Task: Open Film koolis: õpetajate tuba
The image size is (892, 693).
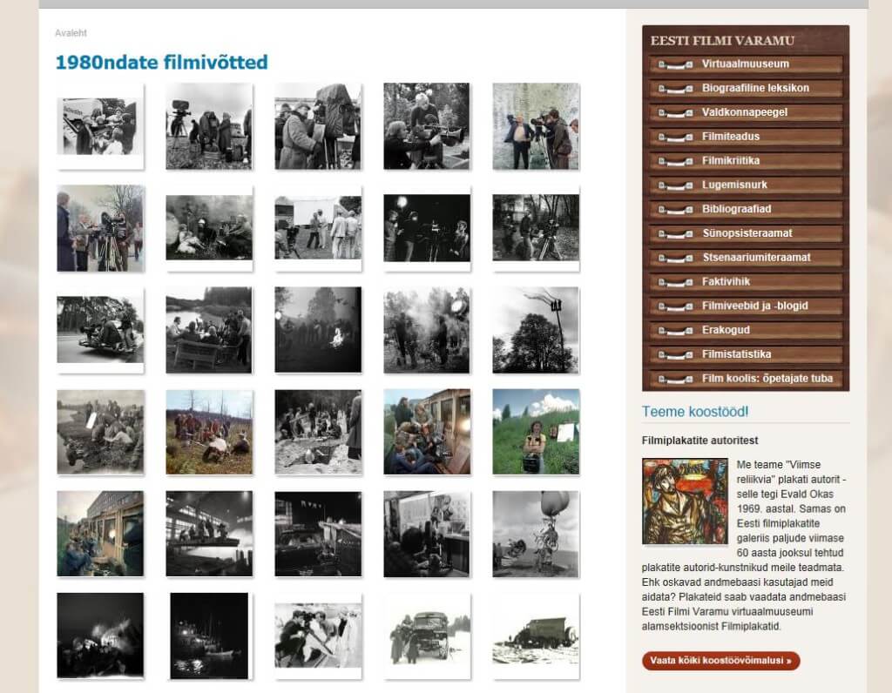Action: coord(746,379)
